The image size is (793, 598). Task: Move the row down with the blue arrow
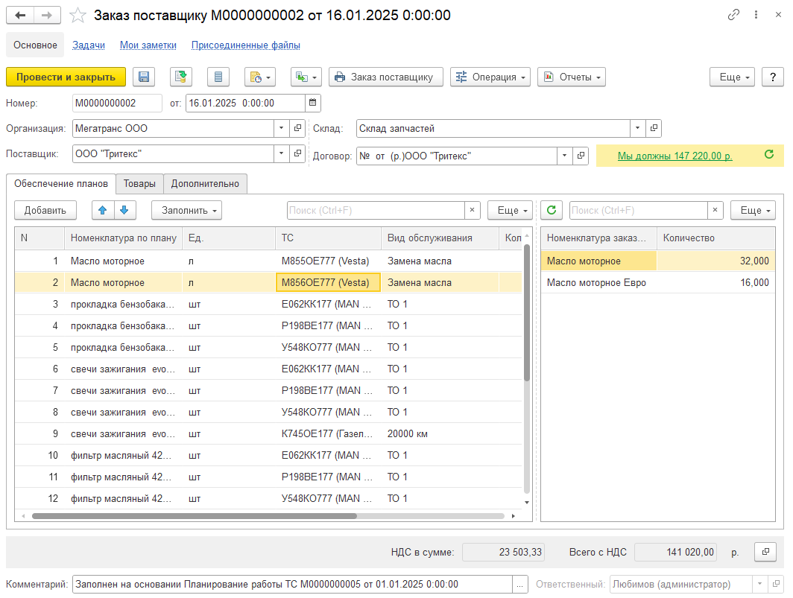point(124,210)
